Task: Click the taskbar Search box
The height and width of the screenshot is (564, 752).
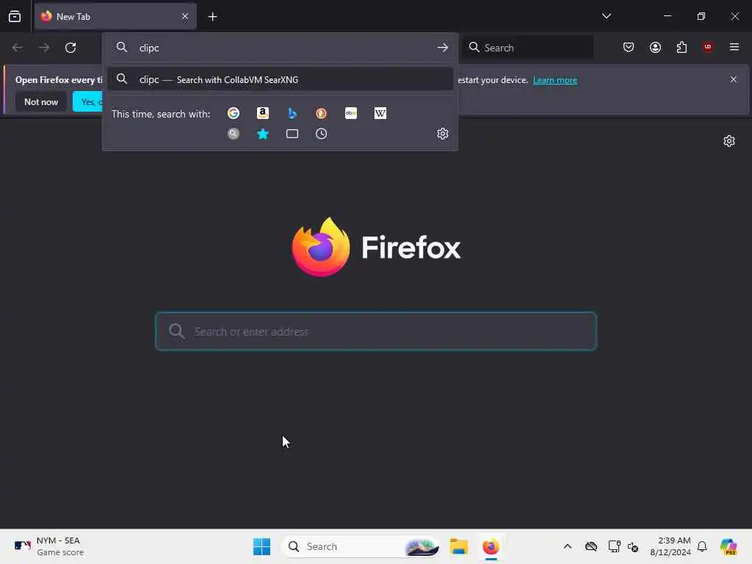Action: tap(361, 546)
